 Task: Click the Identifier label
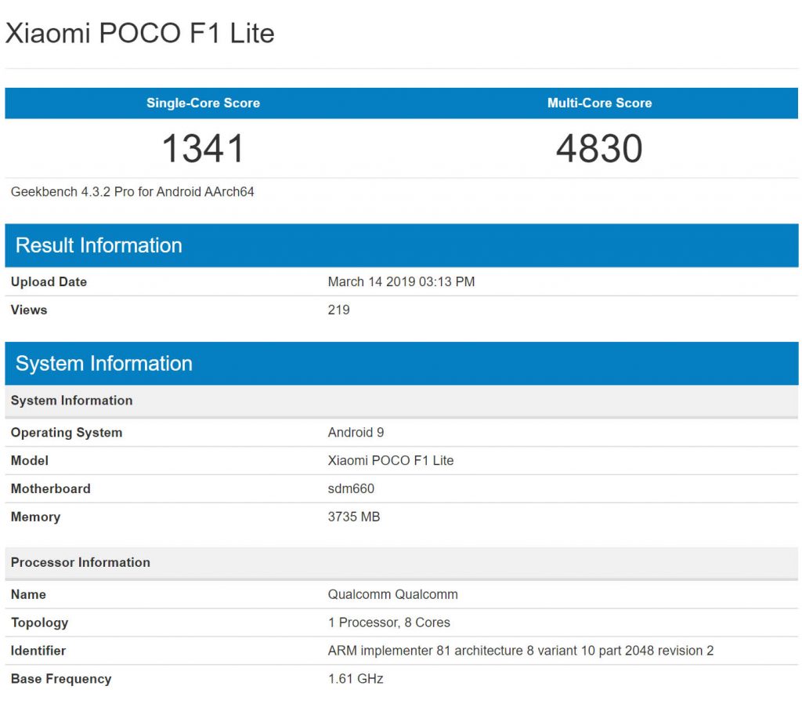click(38, 651)
